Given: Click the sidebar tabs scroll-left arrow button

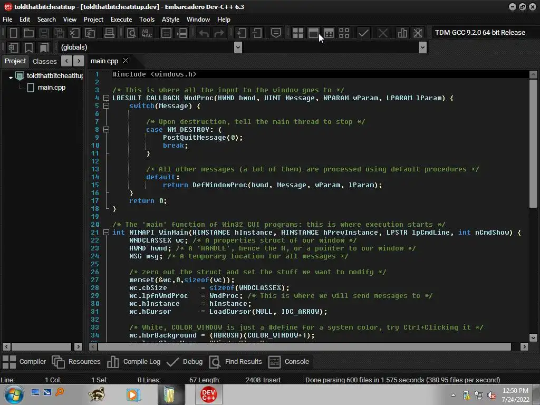Looking at the screenshot, I should pyautogui.click(x=66, y=61).
